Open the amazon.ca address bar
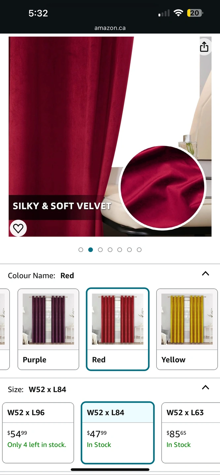 pyautogui.click(x=110, y=28)
